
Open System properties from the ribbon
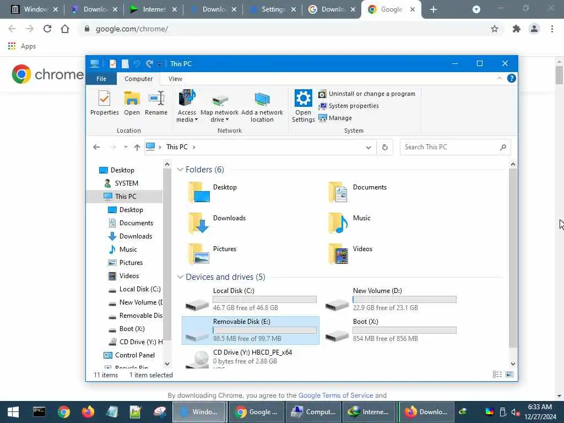(349, 106)
